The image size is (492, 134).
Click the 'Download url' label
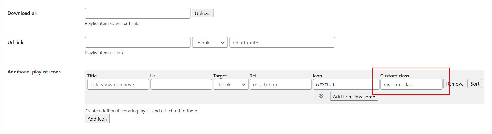23,13
